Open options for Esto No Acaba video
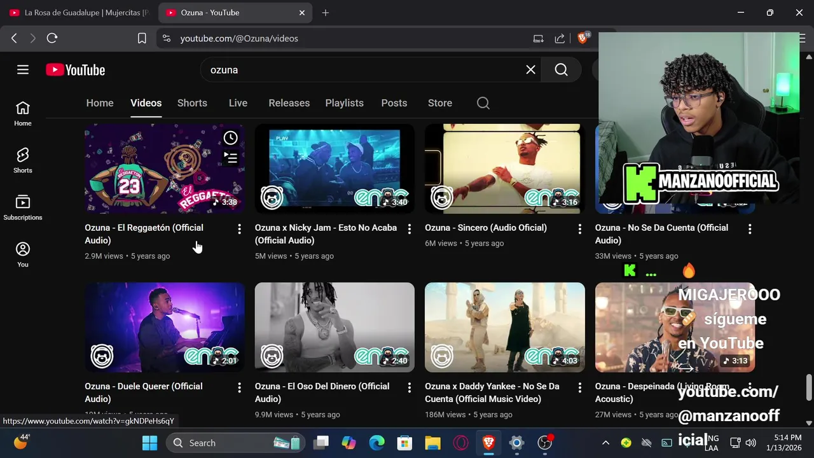This screenshot has width=814, height=458. coord(410,229)
